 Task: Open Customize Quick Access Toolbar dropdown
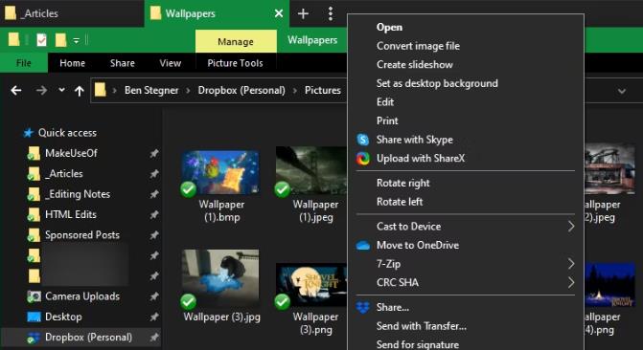pyautogui.click(x=77, y=40)
